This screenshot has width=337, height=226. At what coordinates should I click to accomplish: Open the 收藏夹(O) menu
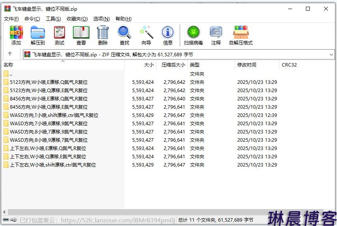77,19
